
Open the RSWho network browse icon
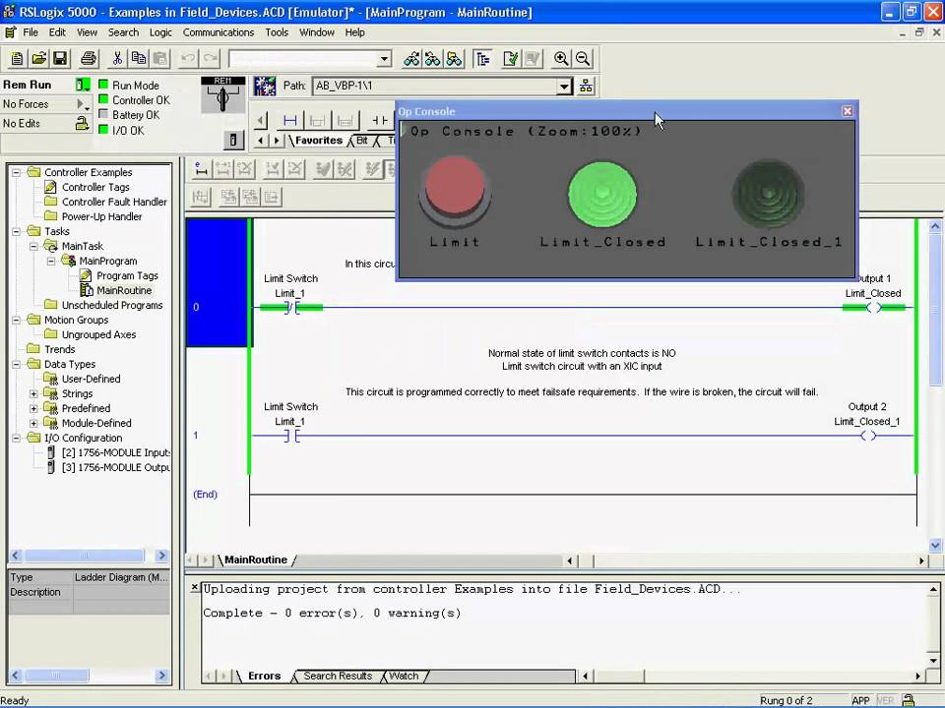tap(586, 87)
